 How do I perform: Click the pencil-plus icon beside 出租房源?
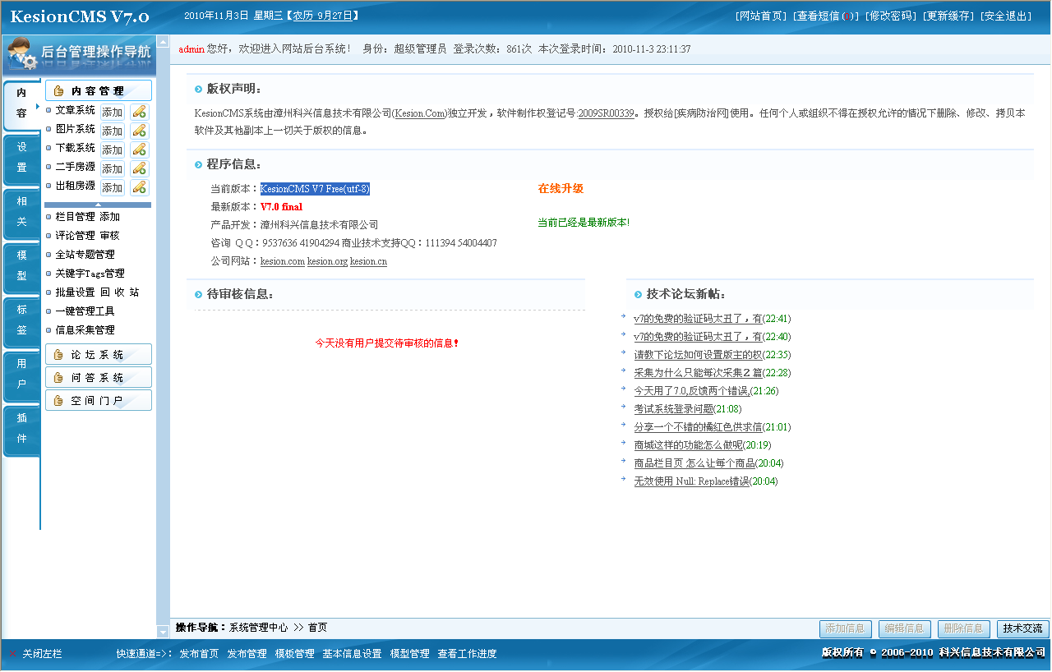tap(140, 187)
